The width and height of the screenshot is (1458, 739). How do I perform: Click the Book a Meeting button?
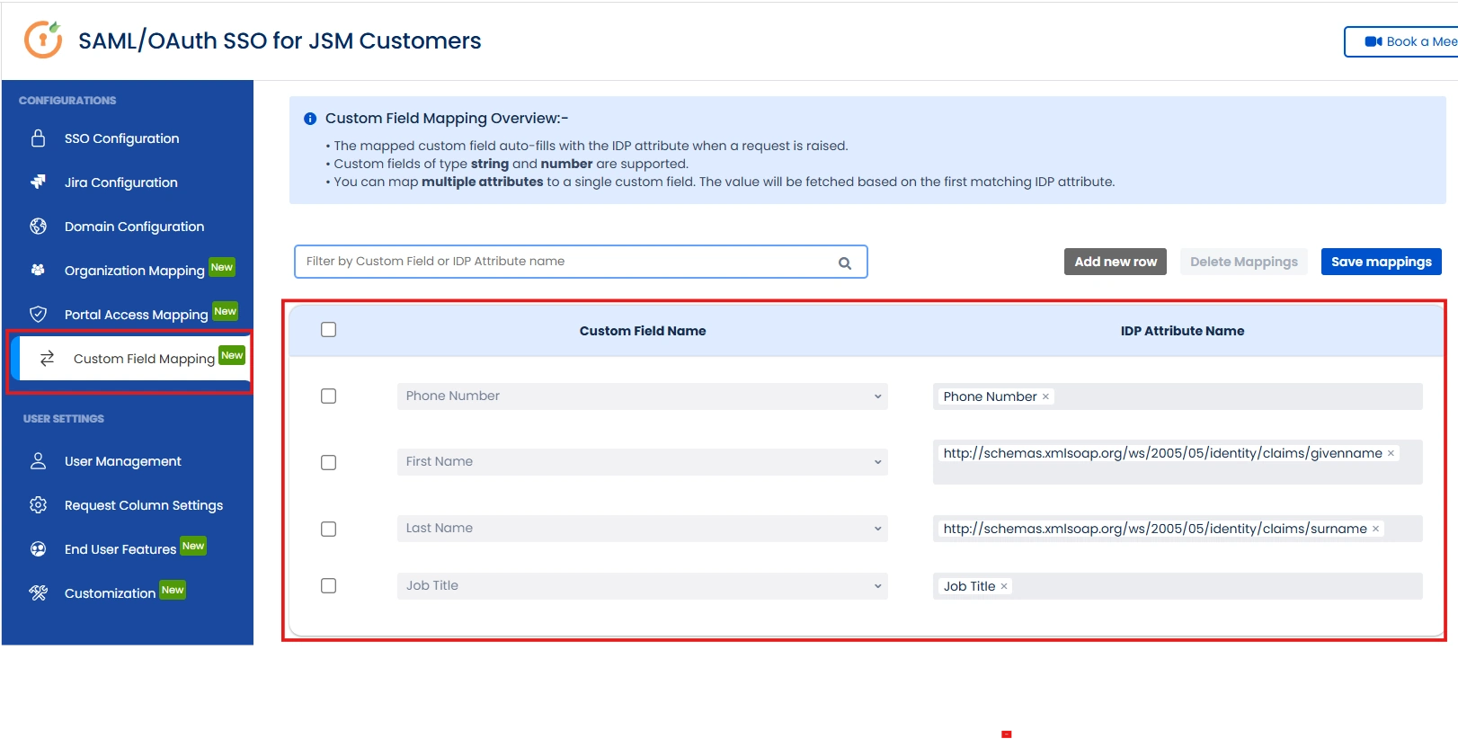pyautogui.click(x=1402, y=41)
